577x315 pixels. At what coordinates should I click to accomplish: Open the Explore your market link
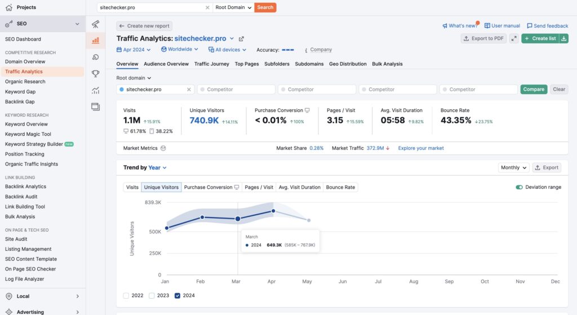tap(420, 148)
